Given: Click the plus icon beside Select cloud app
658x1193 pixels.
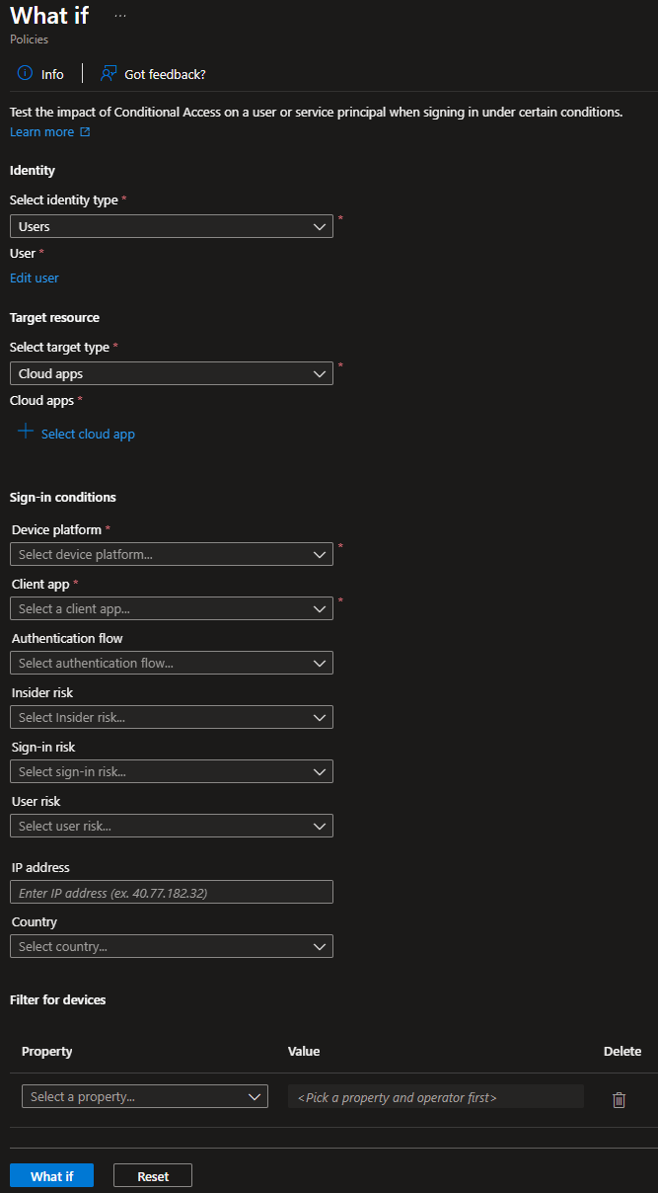Looking at the screenshot, I should pos(26,433).
